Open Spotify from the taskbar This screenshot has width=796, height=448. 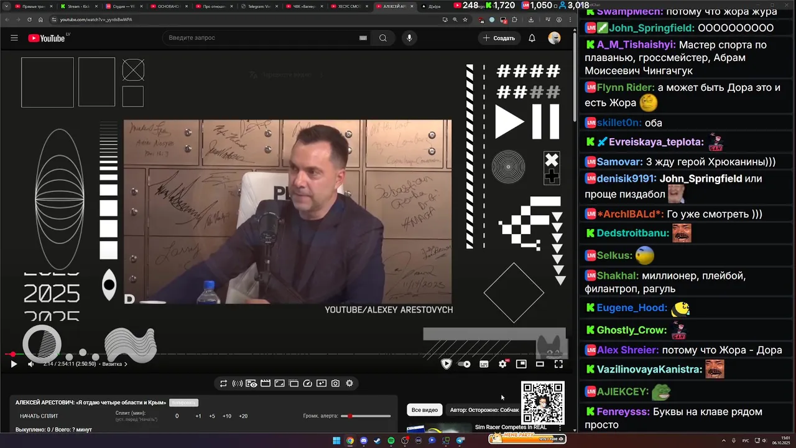pyautogui.click(x=391, y=441)
